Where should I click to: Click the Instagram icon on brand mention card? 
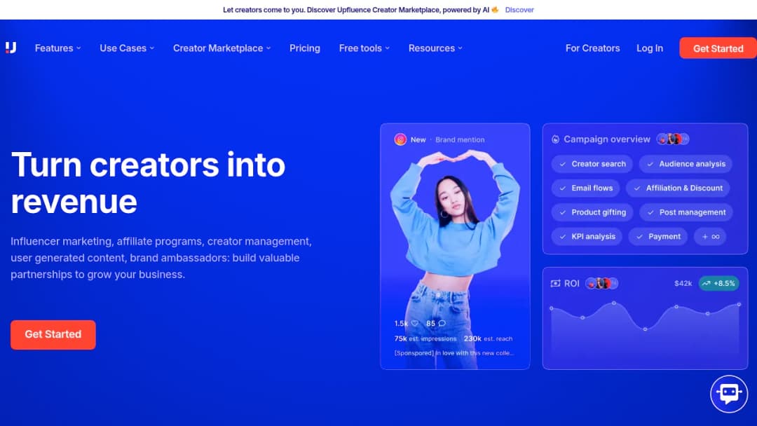tap(400, 139)
